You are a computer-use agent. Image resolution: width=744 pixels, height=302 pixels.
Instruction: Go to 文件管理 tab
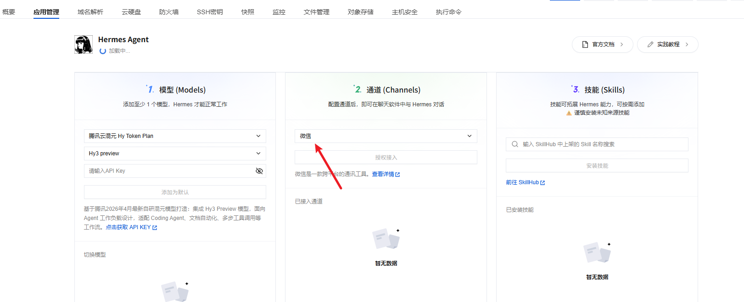[317, 12]
